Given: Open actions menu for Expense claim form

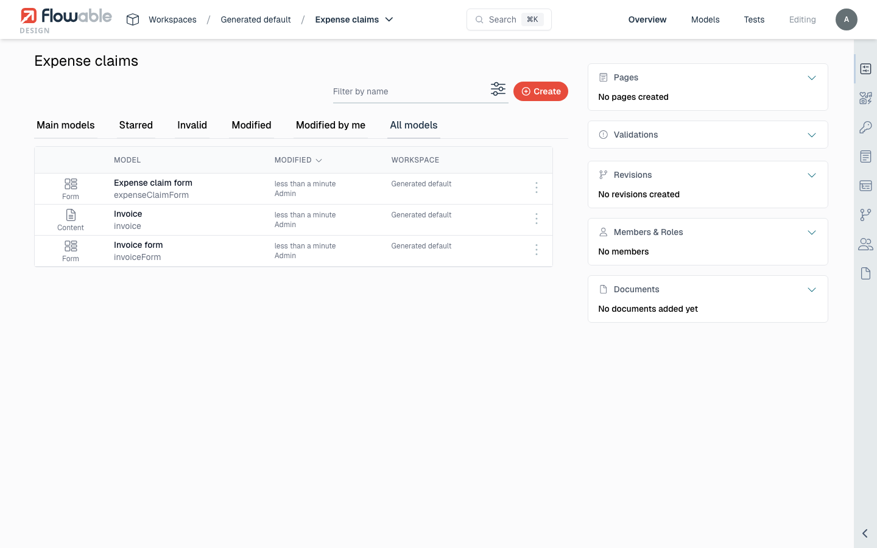Looking at the screenshot, I should pyautogui.click(x=537, y=188).
